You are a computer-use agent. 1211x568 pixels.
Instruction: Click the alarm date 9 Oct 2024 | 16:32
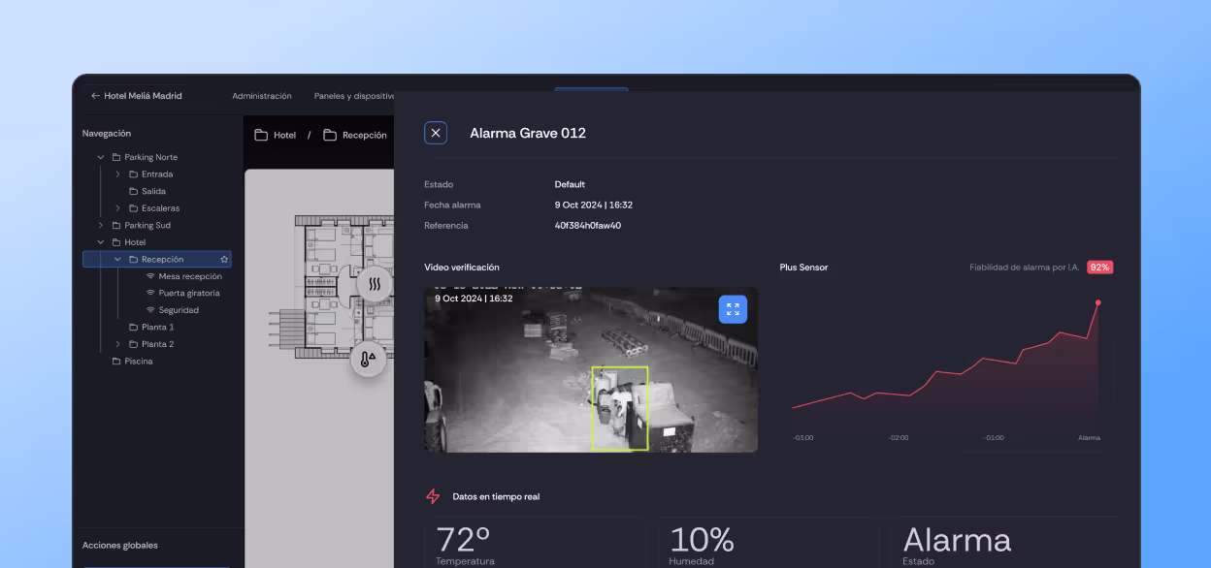pos(594,205)
